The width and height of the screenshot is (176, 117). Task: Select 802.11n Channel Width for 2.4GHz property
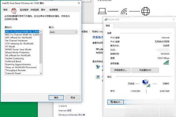(22, 32)
